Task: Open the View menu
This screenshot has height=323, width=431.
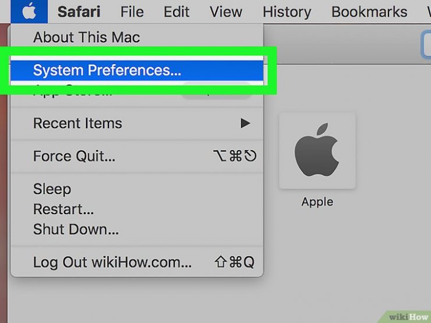Action: click(x=226, y=12)
